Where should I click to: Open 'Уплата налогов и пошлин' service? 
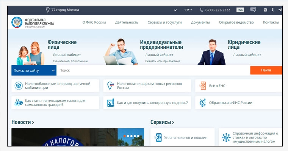click(186, 138)
